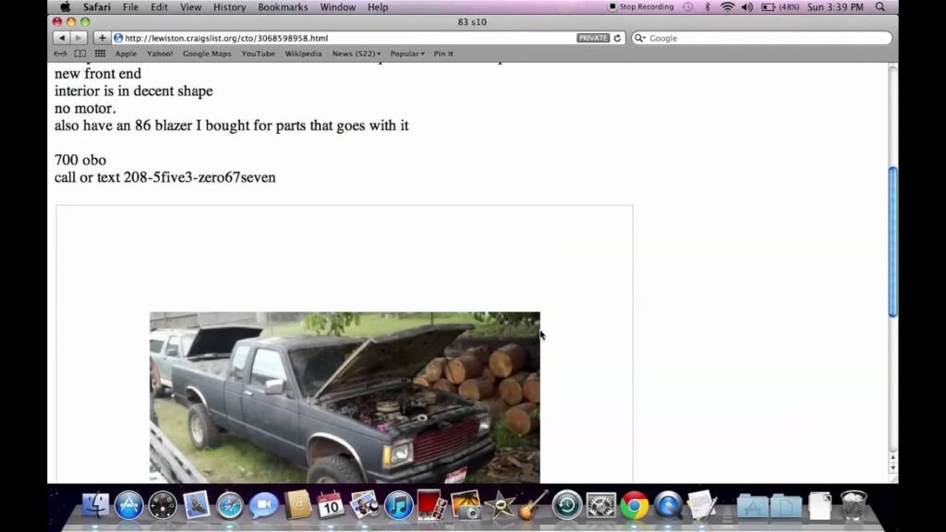
Task: Open TextEdit from the Dock
Action: pyautogui.click(x=702, y=505)
